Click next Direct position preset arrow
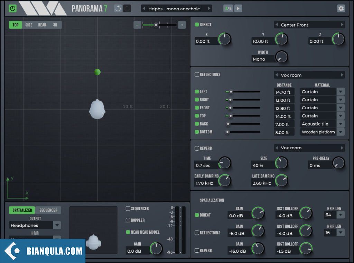Image resolution: width=354 pixels, height=263 pixels. [x=342, y=24]
